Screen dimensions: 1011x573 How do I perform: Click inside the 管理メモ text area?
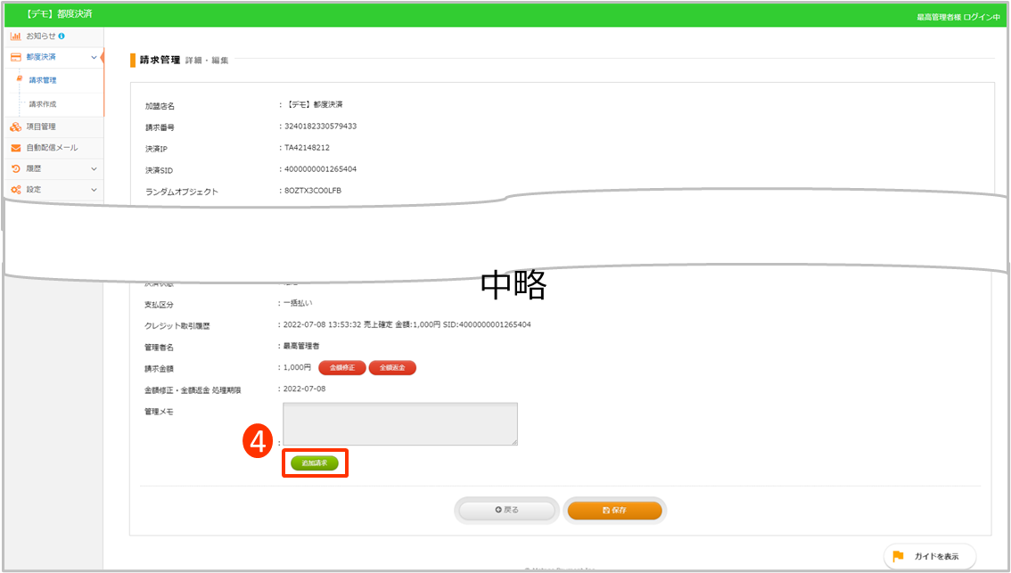pos(400,423)
